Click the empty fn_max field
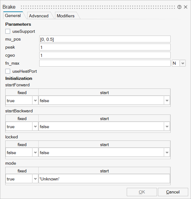 pos(105,63)
